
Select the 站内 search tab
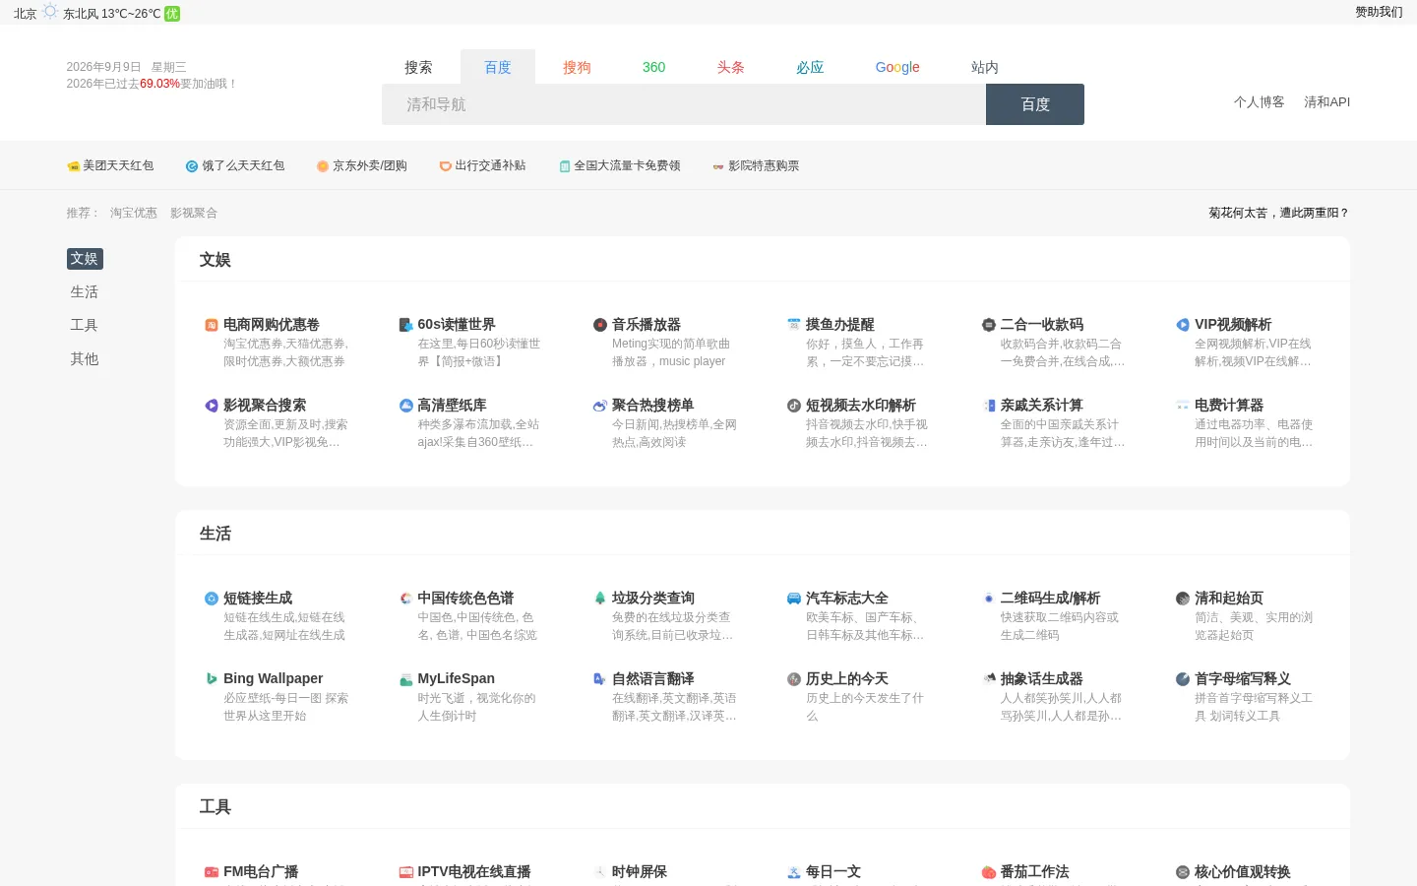(x=985, y=67)
